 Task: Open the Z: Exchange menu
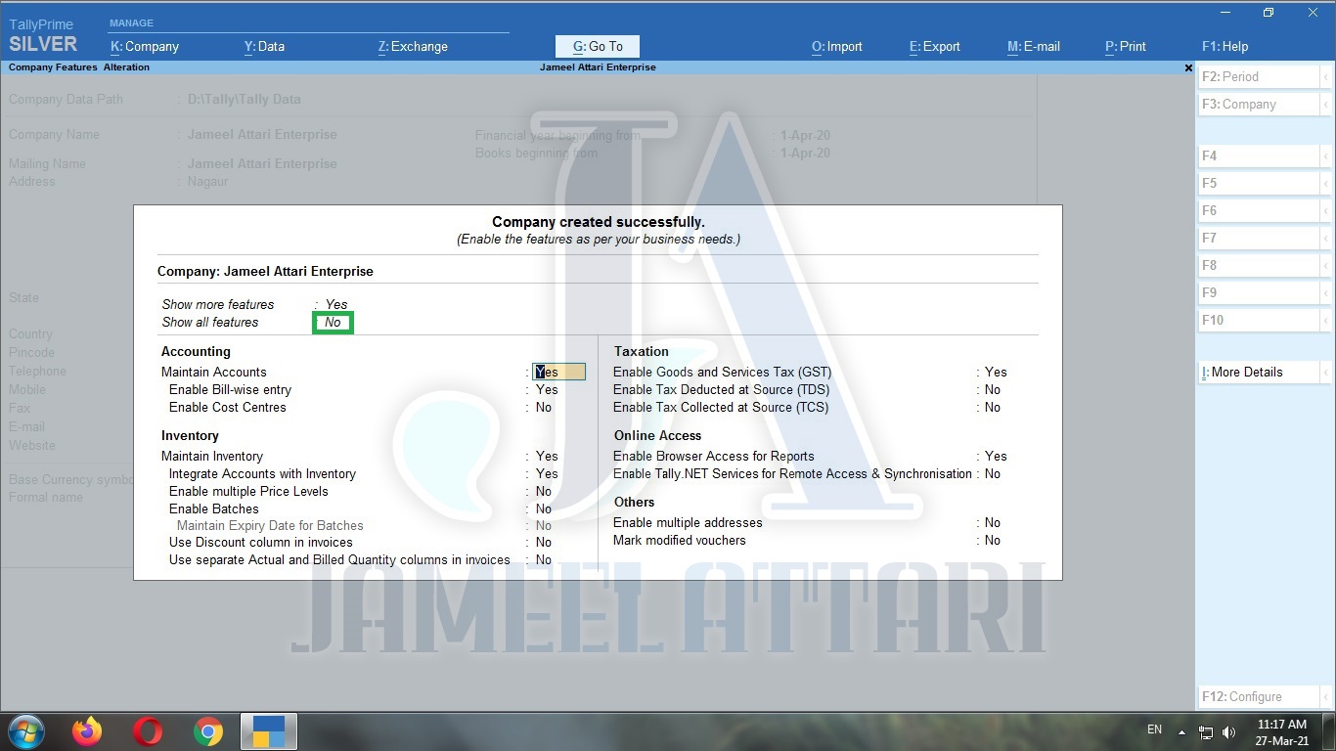[x=413, y=46]
